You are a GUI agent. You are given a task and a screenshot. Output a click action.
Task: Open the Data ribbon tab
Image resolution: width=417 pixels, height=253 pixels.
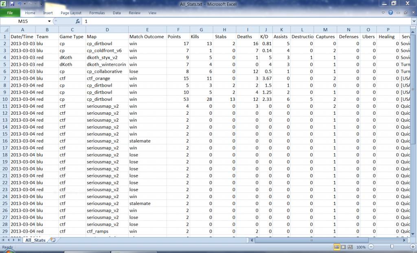tap(117, 13)
